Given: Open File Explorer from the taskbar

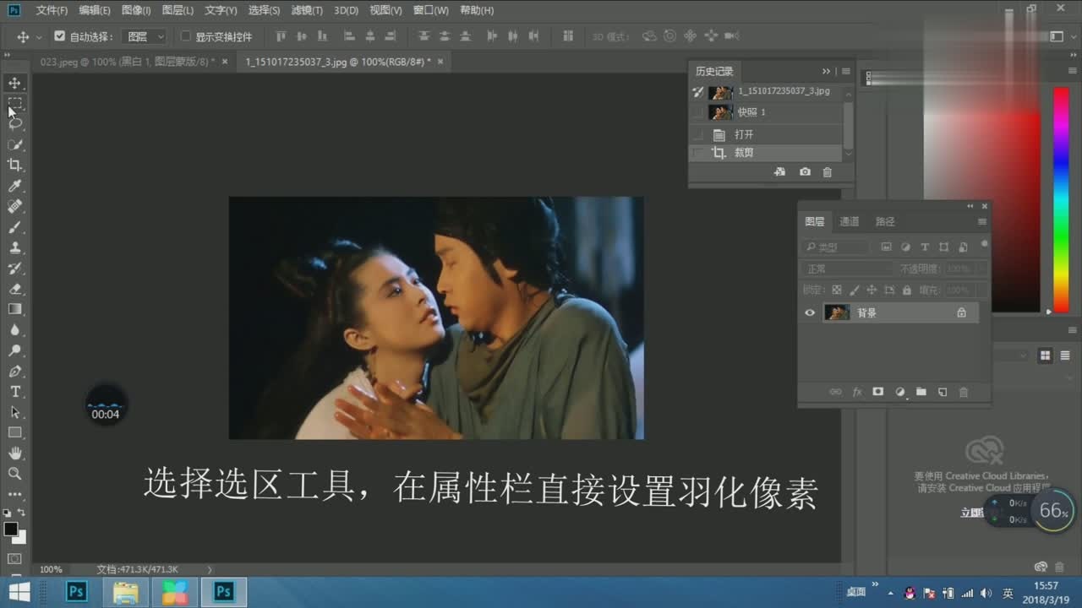Looking at the screenshot, I should tap(125, 591).
